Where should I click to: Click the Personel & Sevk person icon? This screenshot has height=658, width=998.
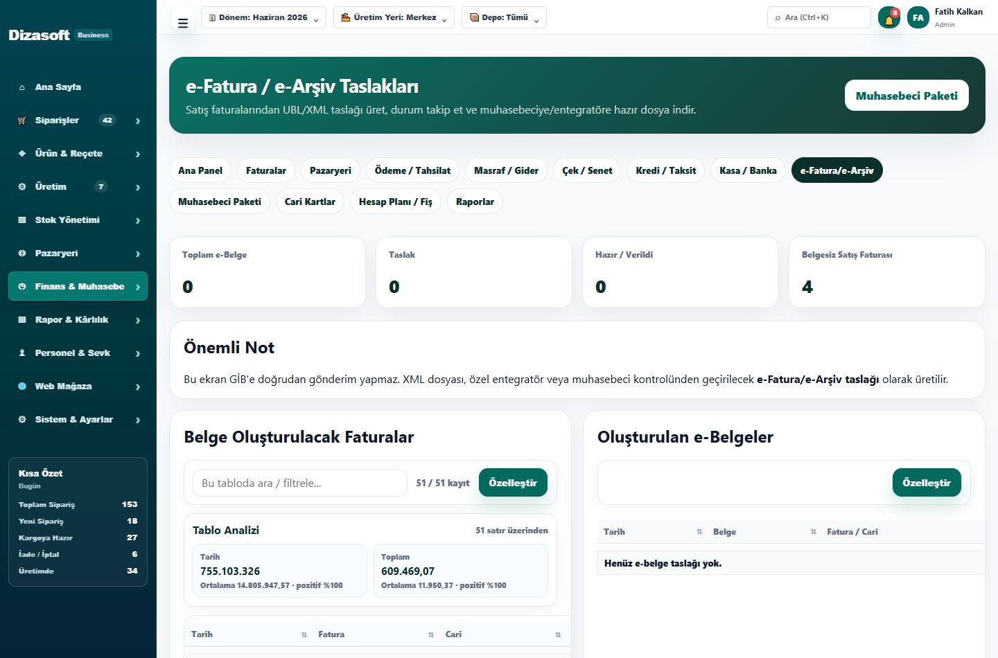pyautogui.click(x=22, y=353)
